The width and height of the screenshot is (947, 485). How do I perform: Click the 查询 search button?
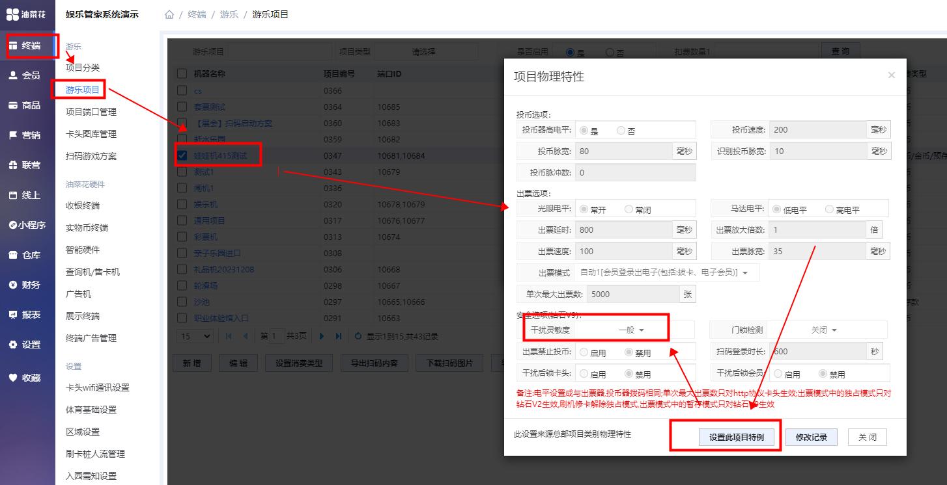point(841,51)
